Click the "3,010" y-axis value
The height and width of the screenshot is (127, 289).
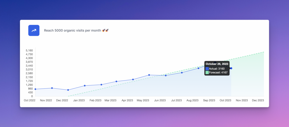pyautogui.click(x=29, y=70)
